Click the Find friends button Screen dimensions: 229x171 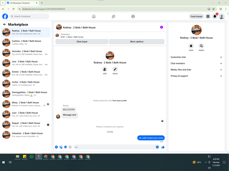click(x=196, y=16)
